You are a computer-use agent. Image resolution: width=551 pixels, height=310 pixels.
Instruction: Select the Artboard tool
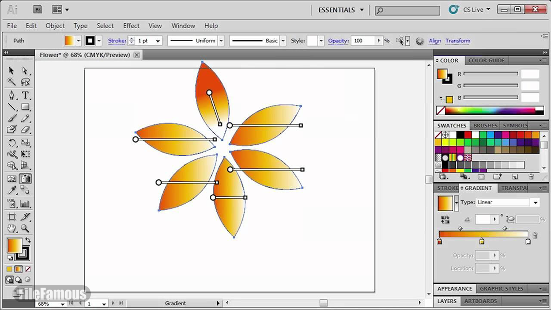pyautogui.click(x=11, y=217)
